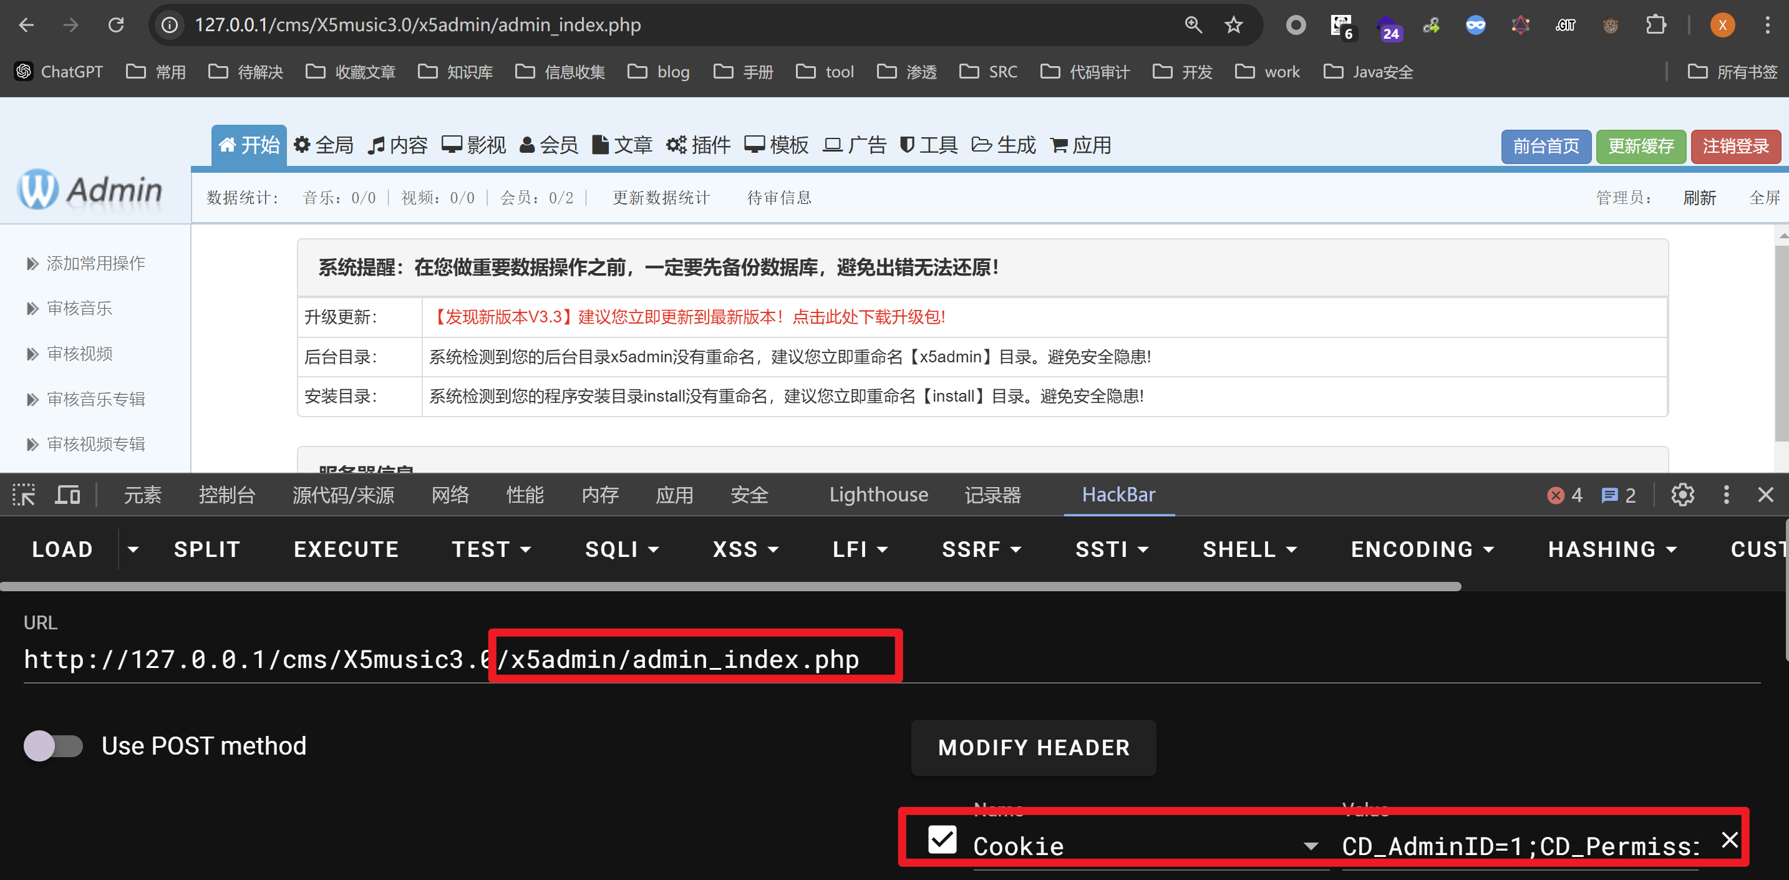This screenshot has height=880, width=1789.
Task: Click 更新数据统计 link
Action: 661,198
